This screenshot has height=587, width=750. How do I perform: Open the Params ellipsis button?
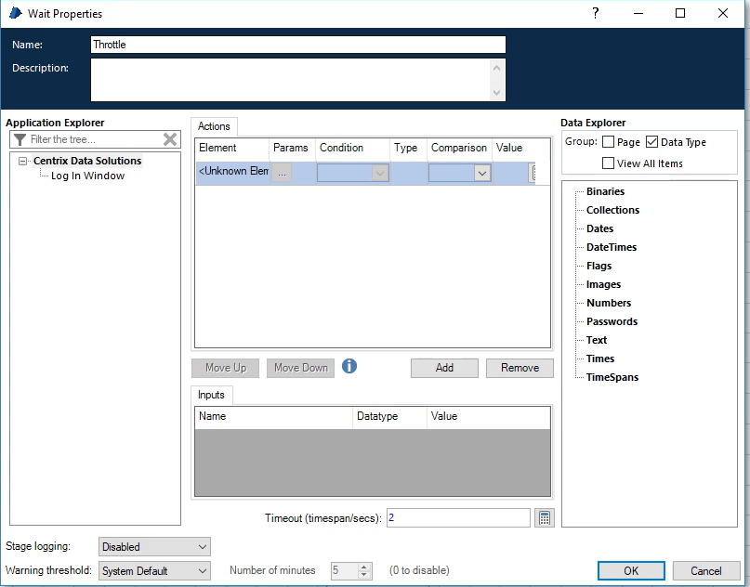click(282, 173)
